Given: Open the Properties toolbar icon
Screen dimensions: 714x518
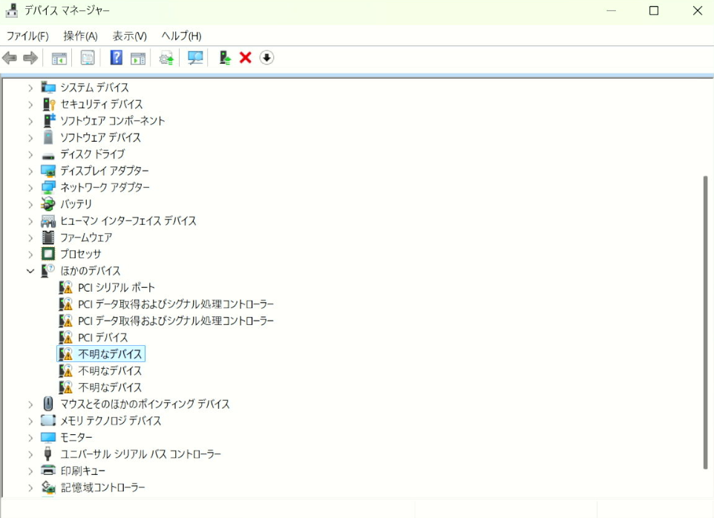Looking at the screenshot, I should coord(88,58).
